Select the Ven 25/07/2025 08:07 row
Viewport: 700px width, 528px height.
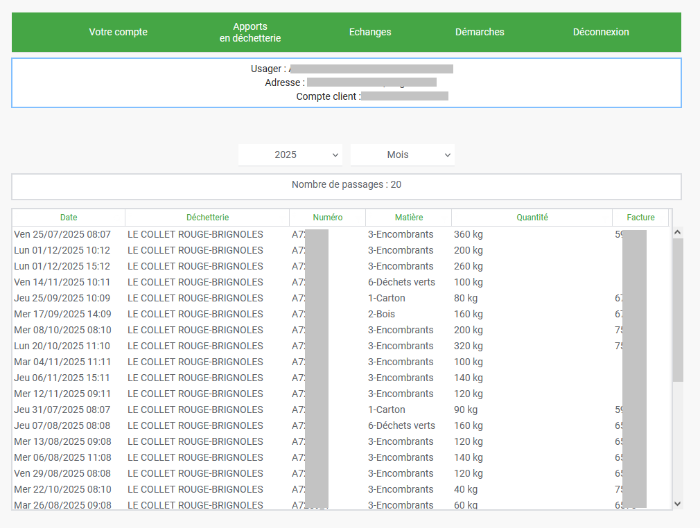point(62,235)
